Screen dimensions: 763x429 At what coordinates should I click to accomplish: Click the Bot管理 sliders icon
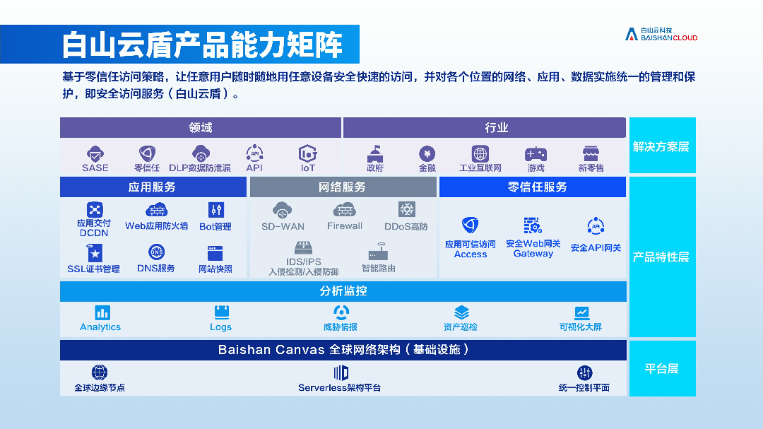tap(216, 210)
